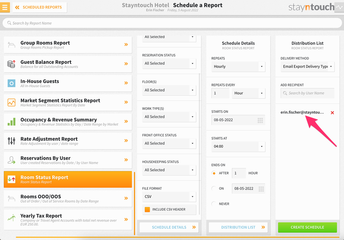Image resolution: width=344 pixels, height=240 pixels.
Task: Open the Starts At 04:00 dropdown
Action: (238, 147)
